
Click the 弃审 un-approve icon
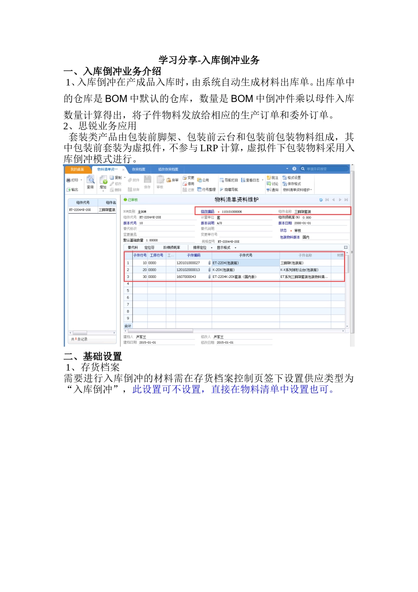tap(169, 180)
